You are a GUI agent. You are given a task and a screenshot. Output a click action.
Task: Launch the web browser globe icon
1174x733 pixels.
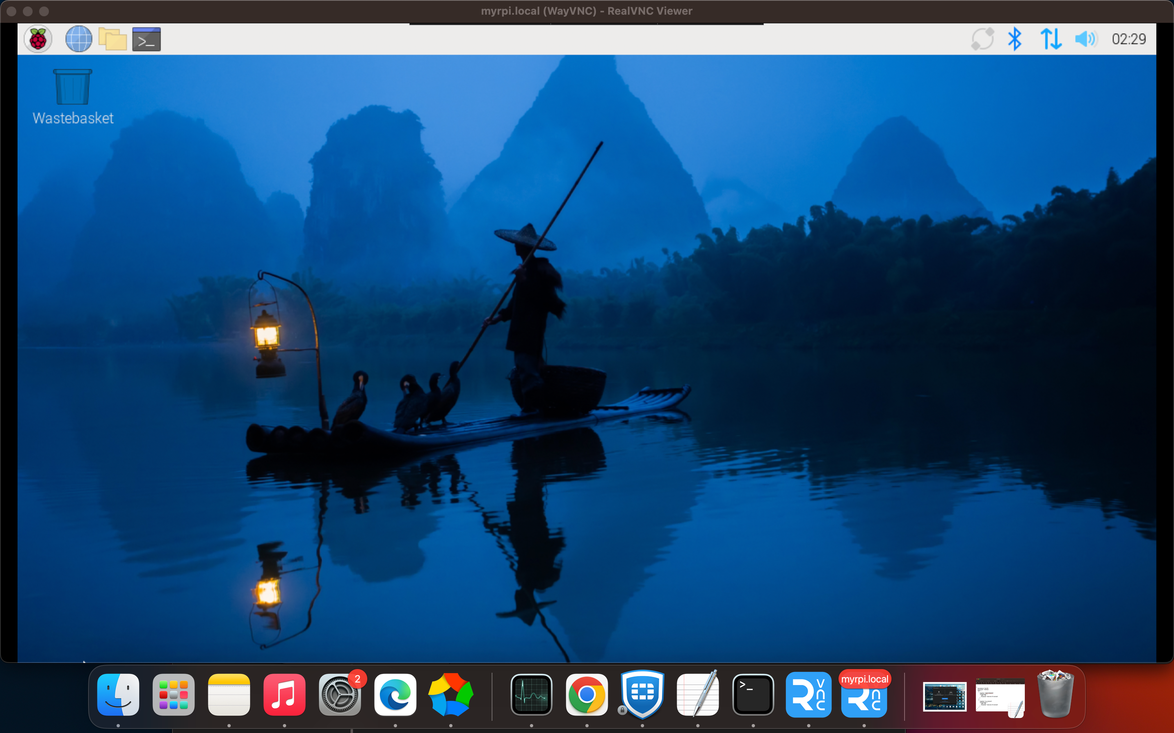click(x=79, y=39)
